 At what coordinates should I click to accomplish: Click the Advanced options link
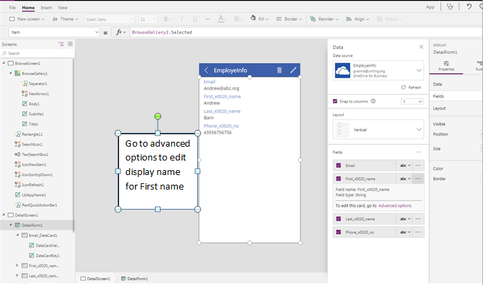[394, 205]
